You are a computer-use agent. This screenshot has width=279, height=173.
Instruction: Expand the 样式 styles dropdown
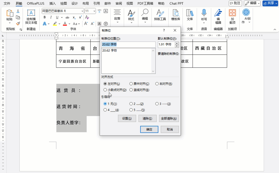tap(131, 23)
